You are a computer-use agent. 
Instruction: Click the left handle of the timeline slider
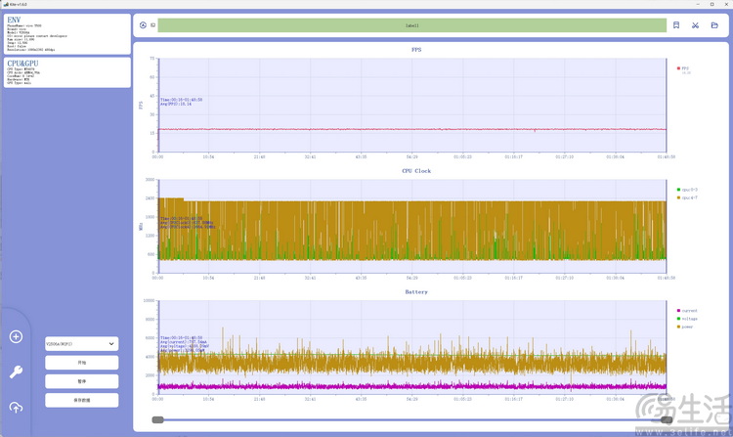click(x=158, y=420)
